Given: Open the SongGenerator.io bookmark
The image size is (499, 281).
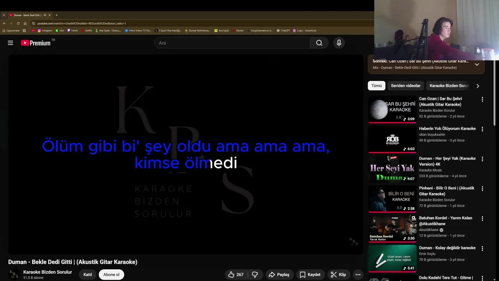Looking at the screenshot, I should pyautogui.click(x=260, y=30).
